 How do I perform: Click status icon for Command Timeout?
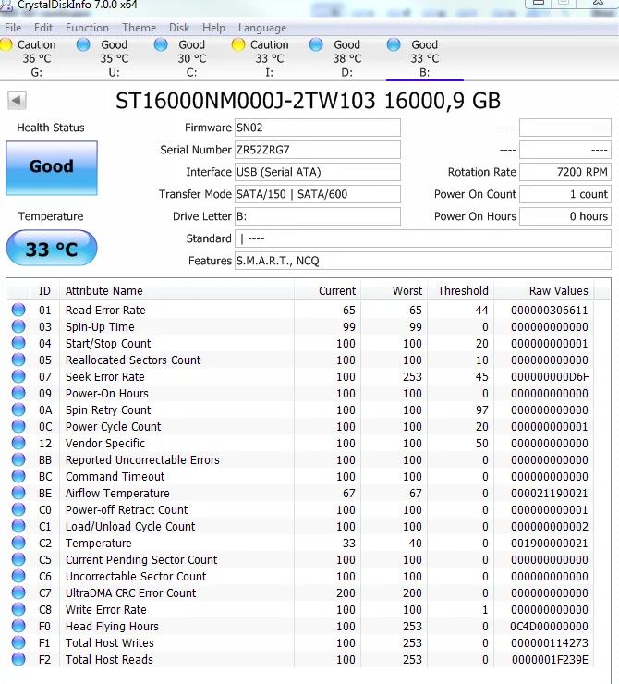tap(18, 476)
